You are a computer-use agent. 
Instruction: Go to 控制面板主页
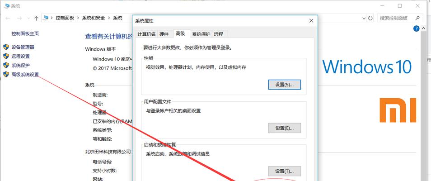(x=25, y=33)
